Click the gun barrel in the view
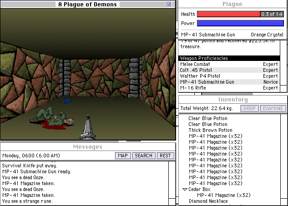The height and width of the screenshot is (206, 288). [88, 127]
